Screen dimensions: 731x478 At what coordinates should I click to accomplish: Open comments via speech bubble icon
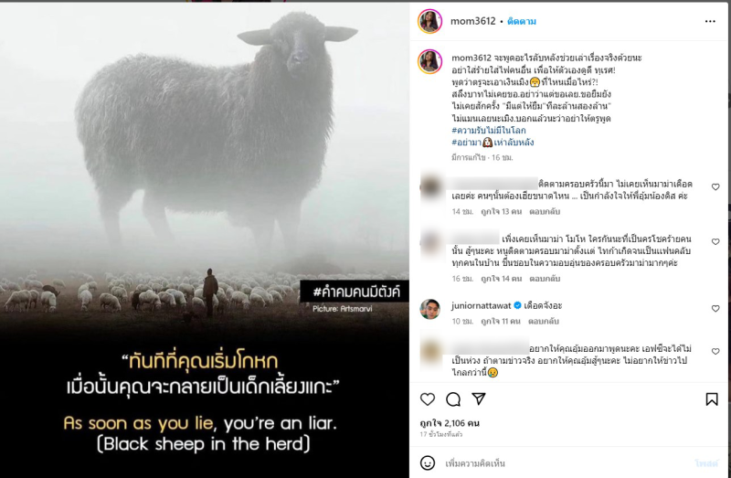[x=453, y=399]
